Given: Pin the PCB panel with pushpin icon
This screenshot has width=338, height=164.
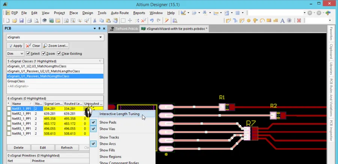Looking at the screenshot, I should [100, 28].
